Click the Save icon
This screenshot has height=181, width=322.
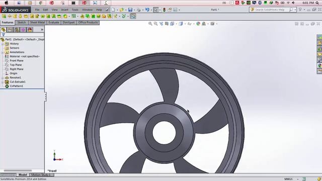click(130, 10)
